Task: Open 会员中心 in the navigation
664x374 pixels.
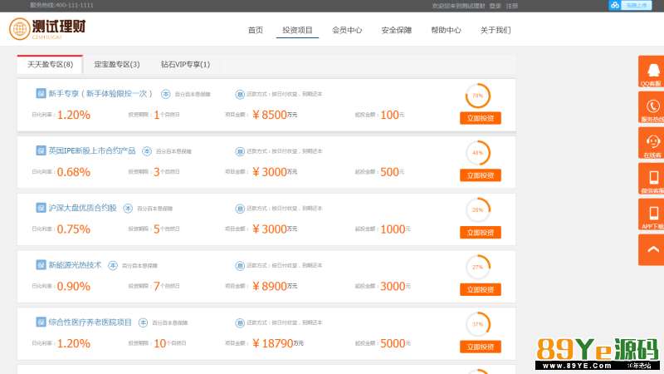Action: point(347,30)
